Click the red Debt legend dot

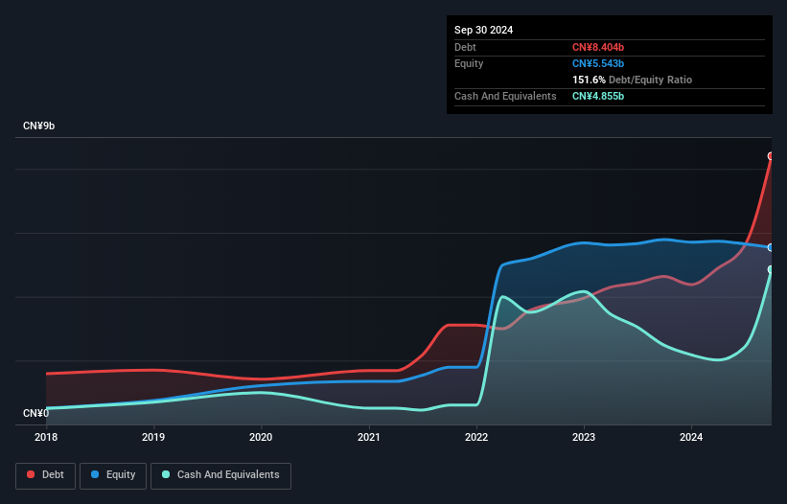tap(31, 474)
